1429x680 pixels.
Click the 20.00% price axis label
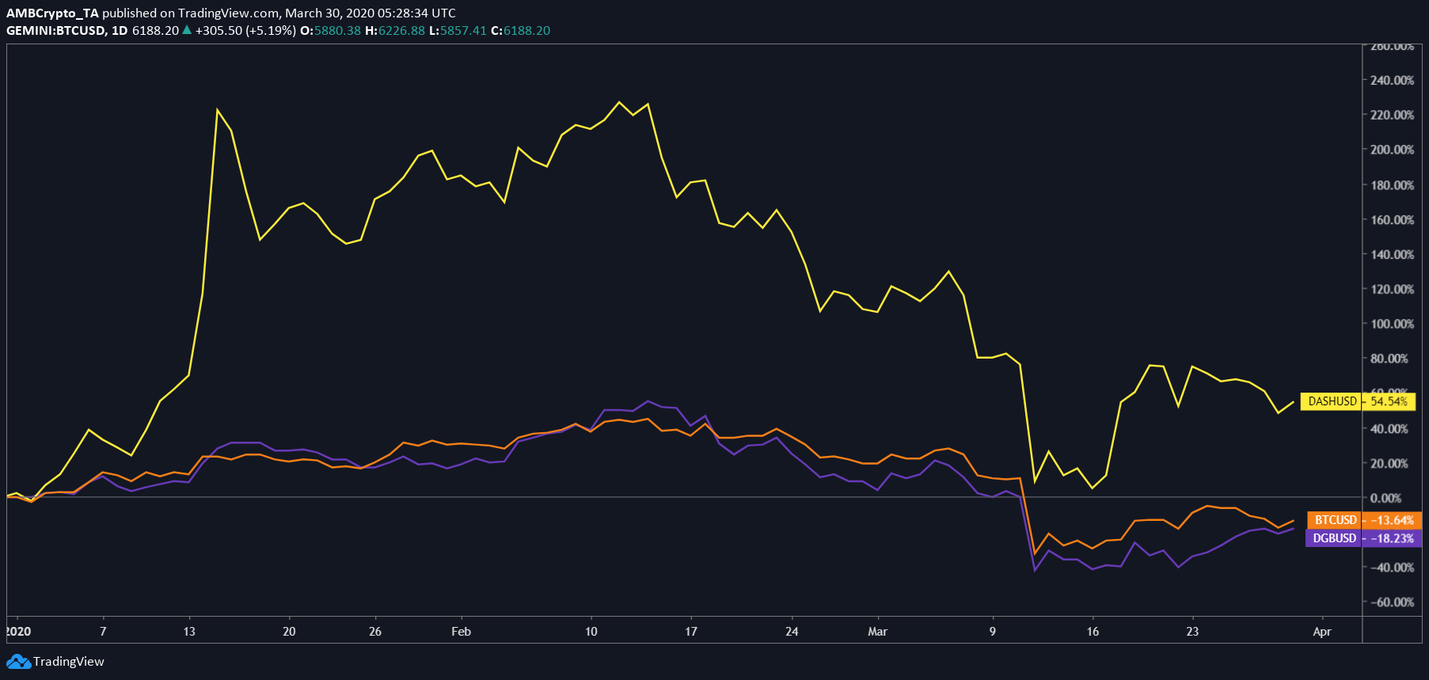point(1389,464)
